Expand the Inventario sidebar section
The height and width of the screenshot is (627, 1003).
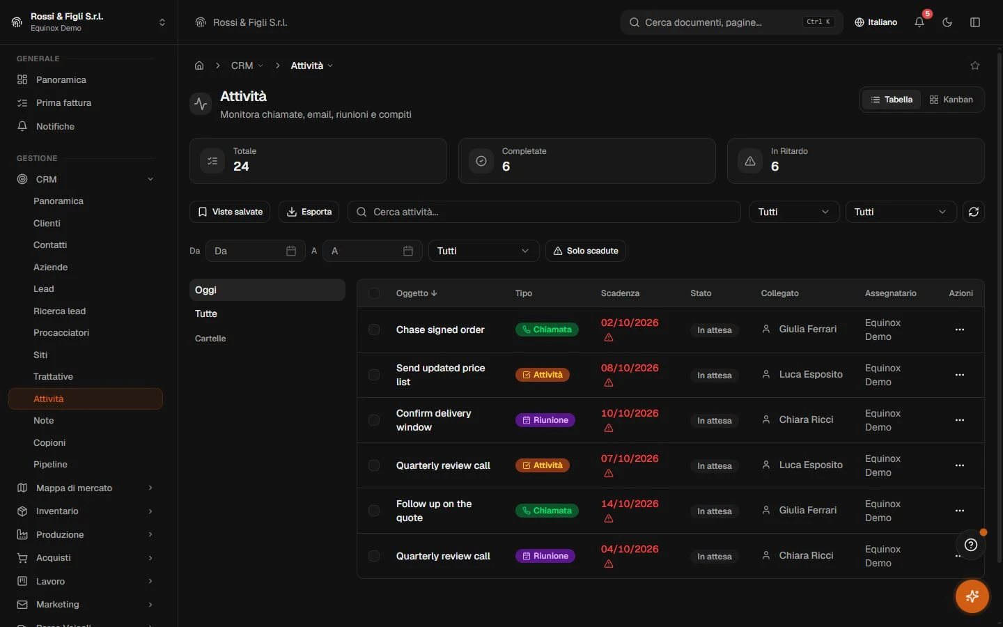pyautogui.click(x=85, y=511)
